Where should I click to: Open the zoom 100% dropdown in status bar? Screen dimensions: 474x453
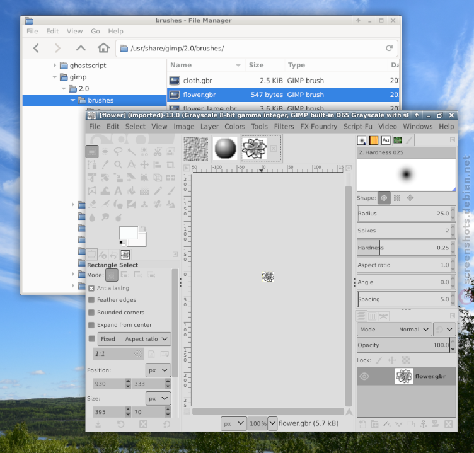272,423
